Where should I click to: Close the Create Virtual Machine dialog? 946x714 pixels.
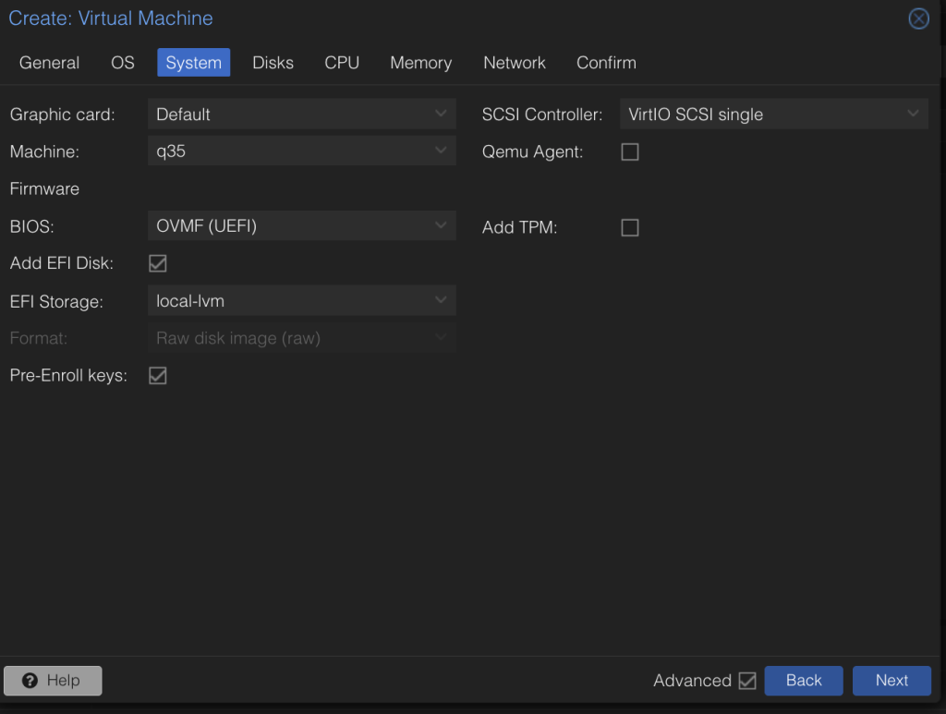[918, 18]
